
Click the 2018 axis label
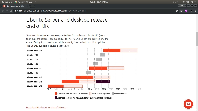click(104, 89)
